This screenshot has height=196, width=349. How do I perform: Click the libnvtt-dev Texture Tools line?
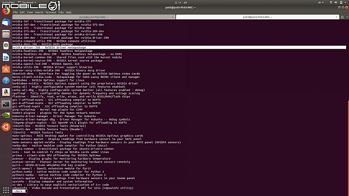click(48, 129)
